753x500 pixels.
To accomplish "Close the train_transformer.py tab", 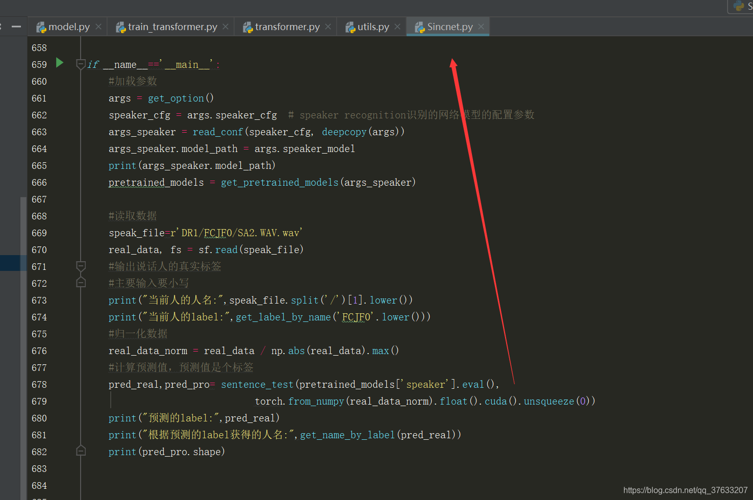I will 225,27.
